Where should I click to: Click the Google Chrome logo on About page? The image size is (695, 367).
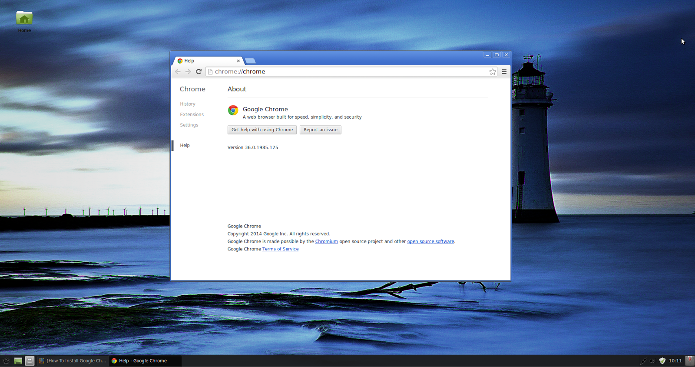point(233,110)
